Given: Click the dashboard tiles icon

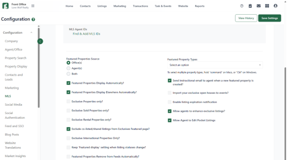Looking at the screenshot, I should [267, 6].
